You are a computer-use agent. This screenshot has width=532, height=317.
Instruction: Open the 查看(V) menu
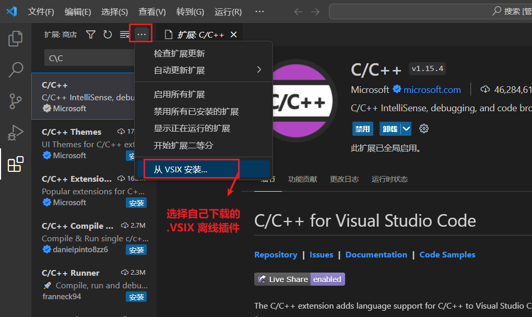tap(152, 12)
